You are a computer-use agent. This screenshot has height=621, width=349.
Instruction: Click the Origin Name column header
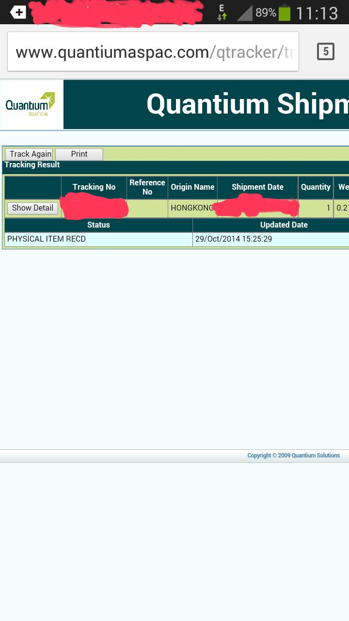pos(192,187)
